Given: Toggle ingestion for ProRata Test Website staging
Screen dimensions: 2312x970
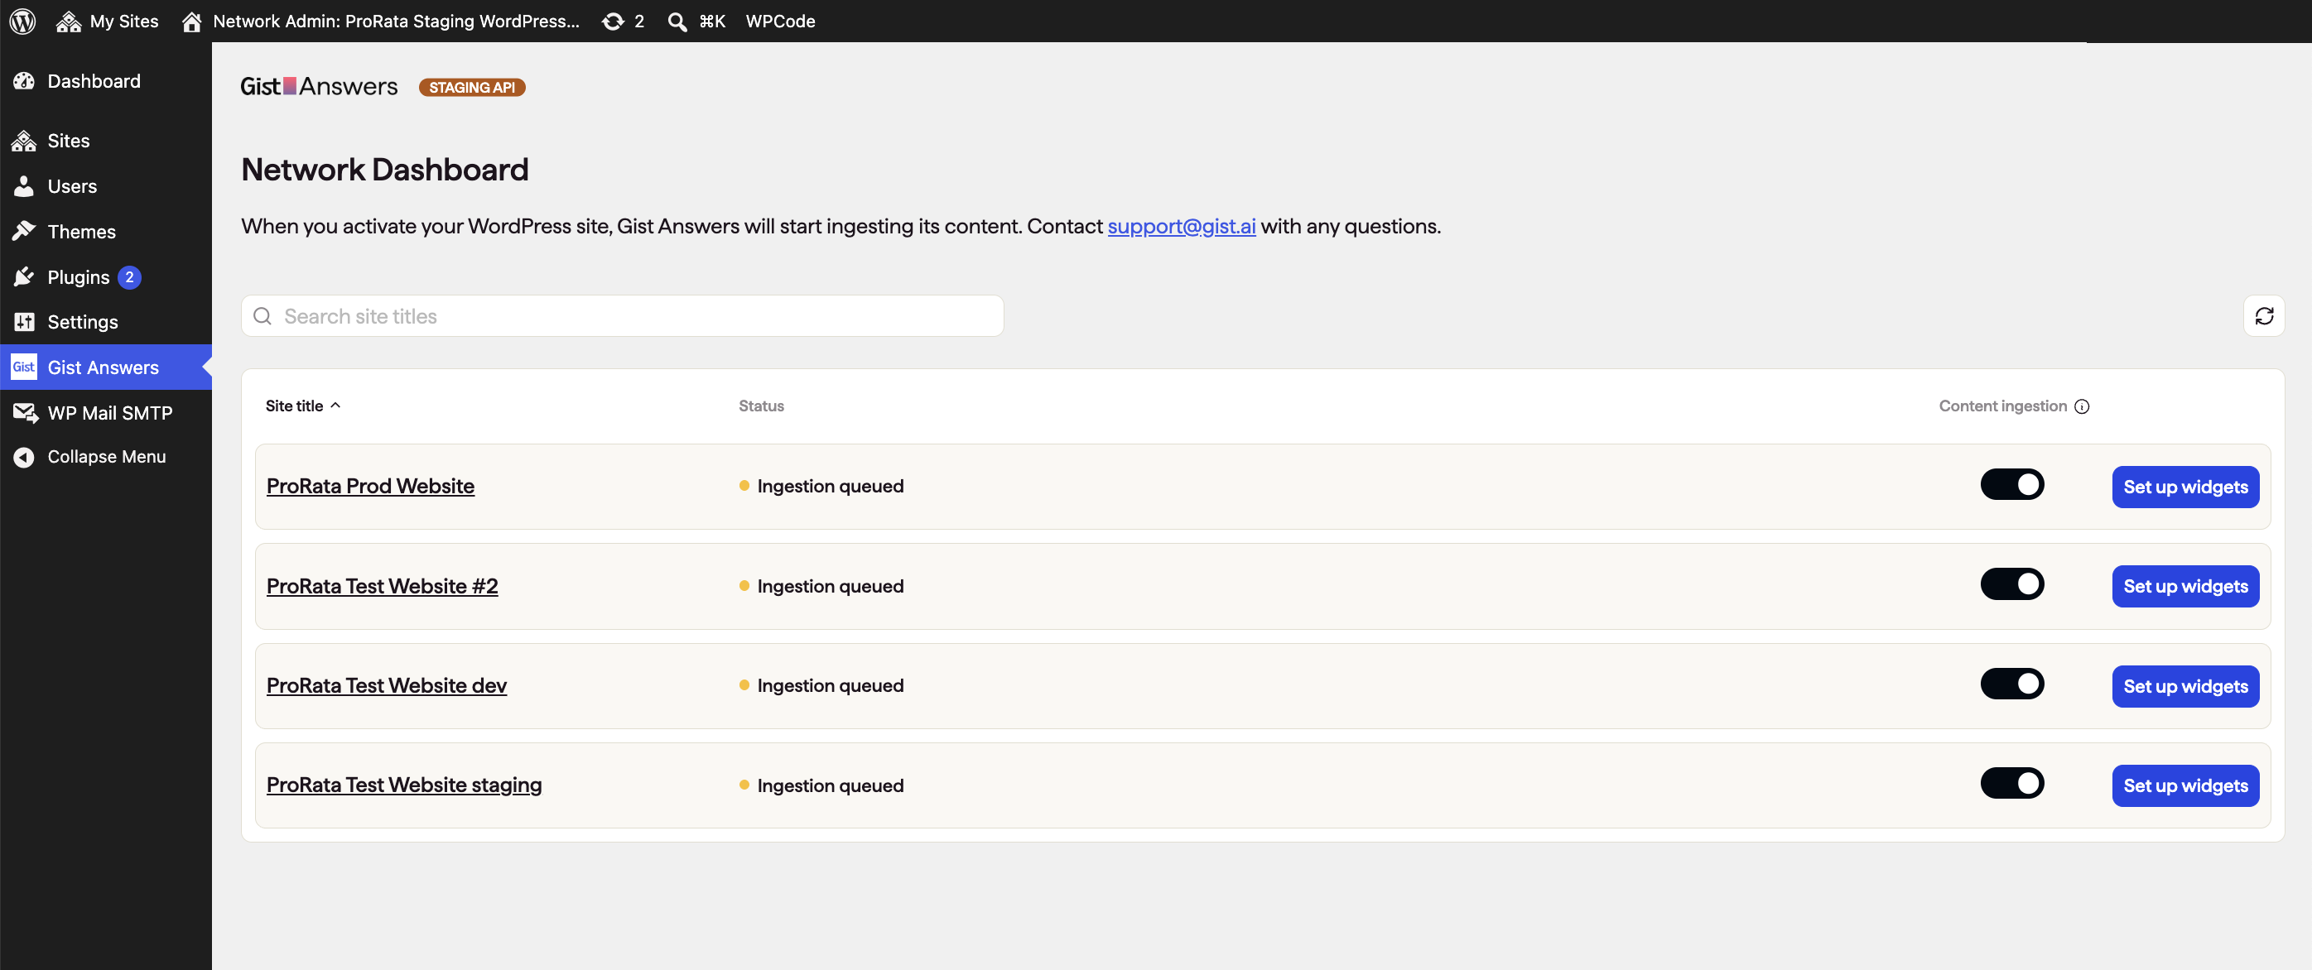Looking at the screenshot, I should [x=2012, y=783].
